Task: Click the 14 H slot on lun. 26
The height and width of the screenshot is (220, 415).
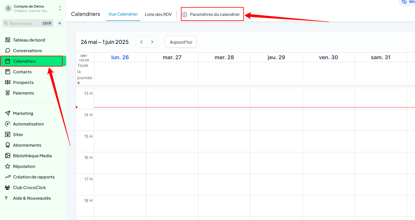Action: [x=120, y=120]
